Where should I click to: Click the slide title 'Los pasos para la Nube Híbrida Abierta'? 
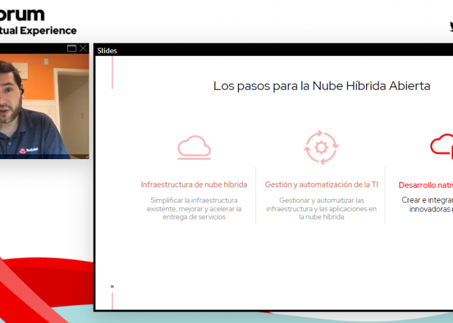pyautogui.click(x=321, y=86)
